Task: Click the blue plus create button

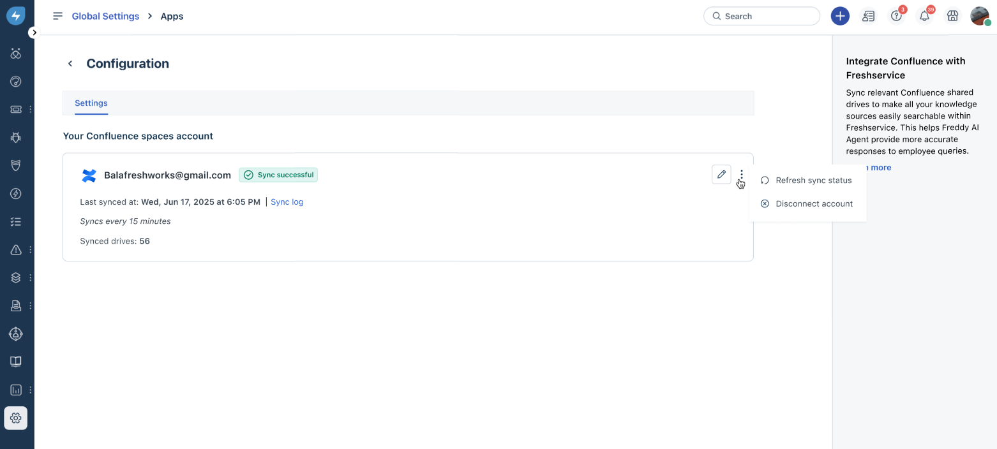Action: [840, 16]
